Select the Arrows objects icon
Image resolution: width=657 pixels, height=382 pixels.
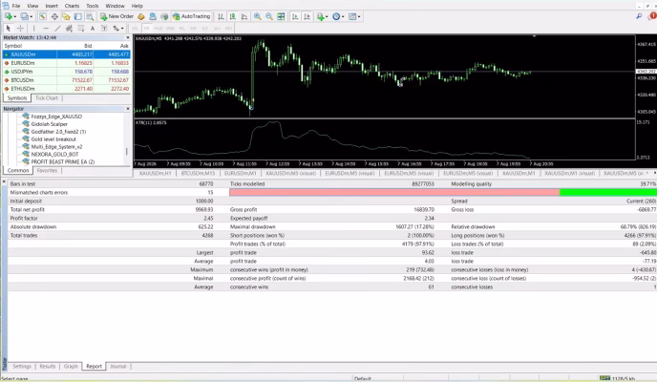point(117,28)
